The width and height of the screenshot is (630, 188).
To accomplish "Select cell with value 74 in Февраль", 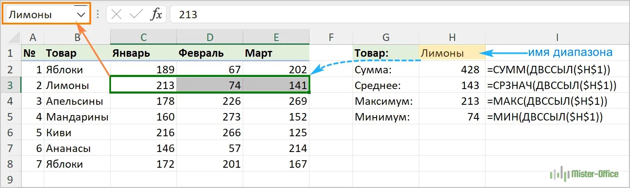I will pos(210,85).
